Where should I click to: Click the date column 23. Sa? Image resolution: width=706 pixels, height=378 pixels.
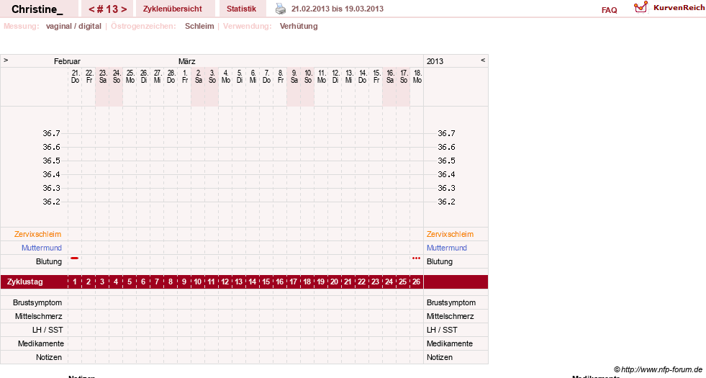click(x=103, y=76)
